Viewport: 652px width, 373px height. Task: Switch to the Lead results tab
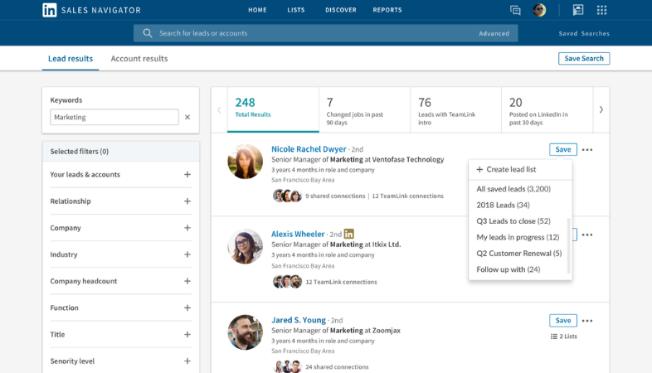71,59
